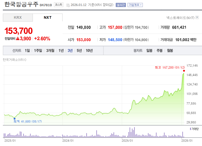202x146 pixels.
Task: Click the high price 157,000
Action: tap(115, 27)
